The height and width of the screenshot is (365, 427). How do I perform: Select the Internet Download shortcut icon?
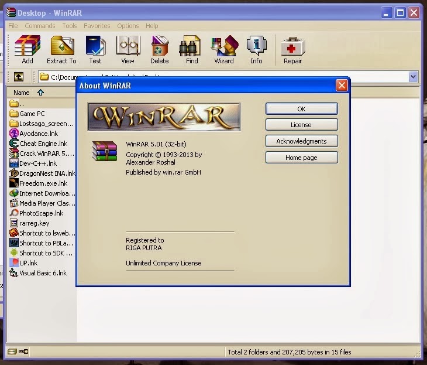13,193
